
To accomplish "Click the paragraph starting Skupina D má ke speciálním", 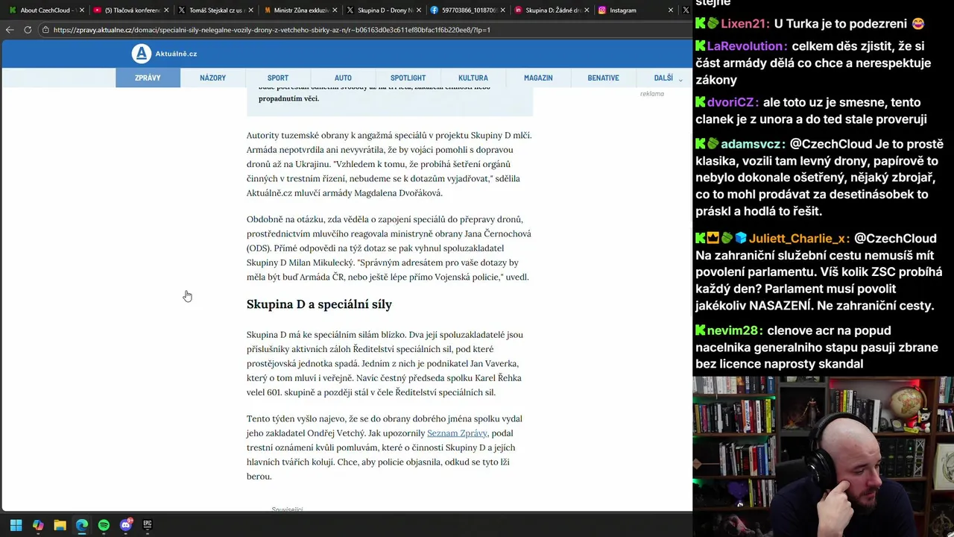I will [x=385, y=363].
